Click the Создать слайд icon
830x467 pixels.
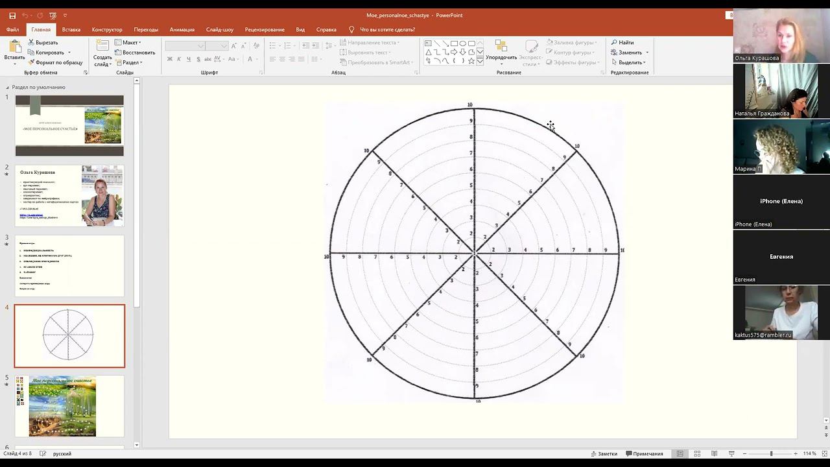tap(102, 45)
